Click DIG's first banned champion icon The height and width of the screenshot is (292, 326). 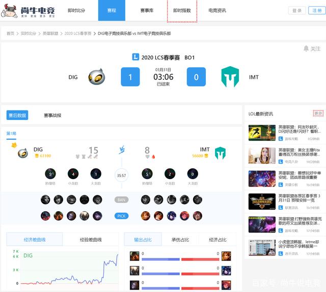click(45, 200)
